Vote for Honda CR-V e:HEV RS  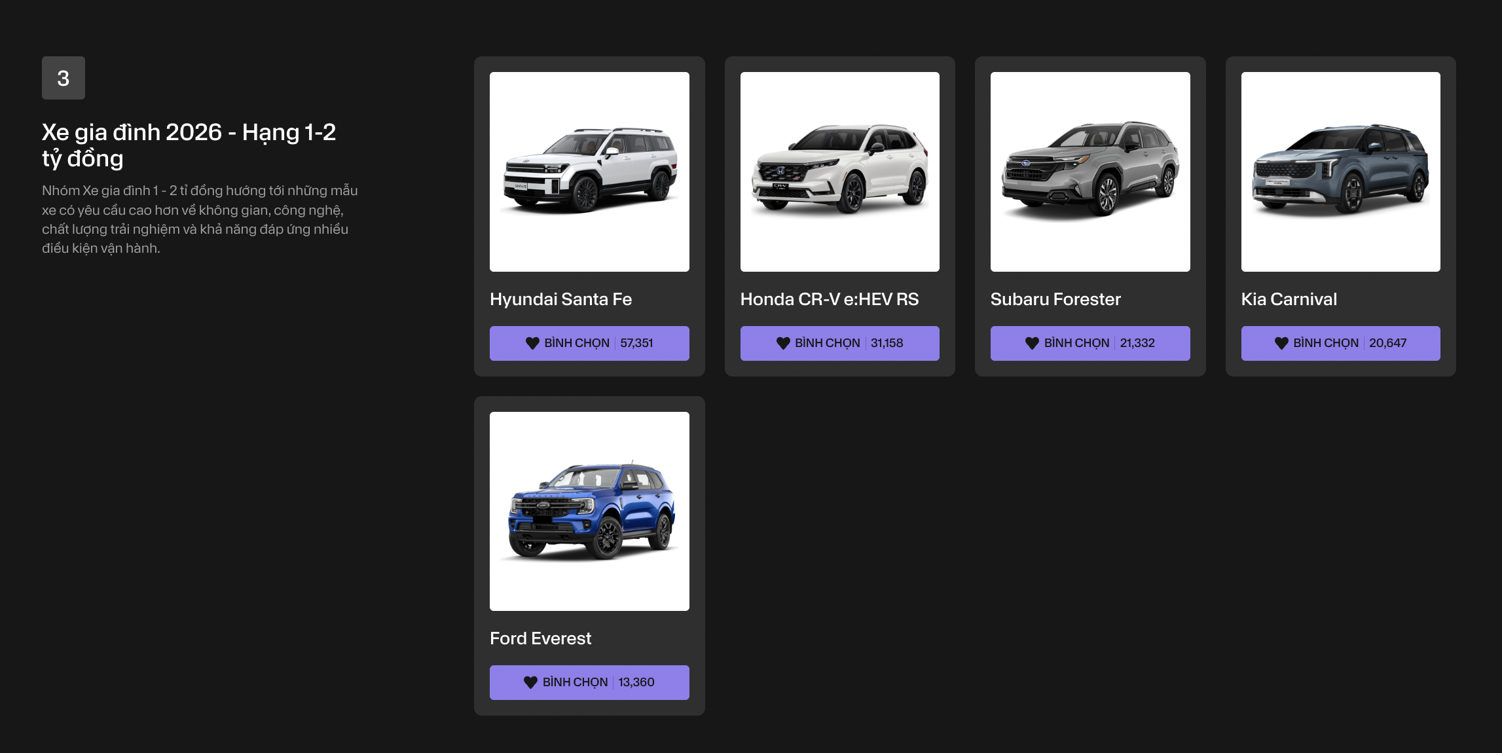839,343
